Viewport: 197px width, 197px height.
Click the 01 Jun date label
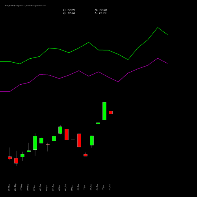[x=34, y=188]
